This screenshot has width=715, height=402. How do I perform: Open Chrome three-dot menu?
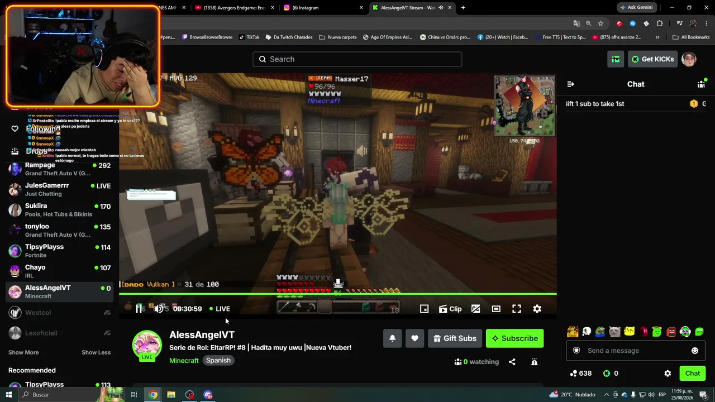[x=706, y=23]
